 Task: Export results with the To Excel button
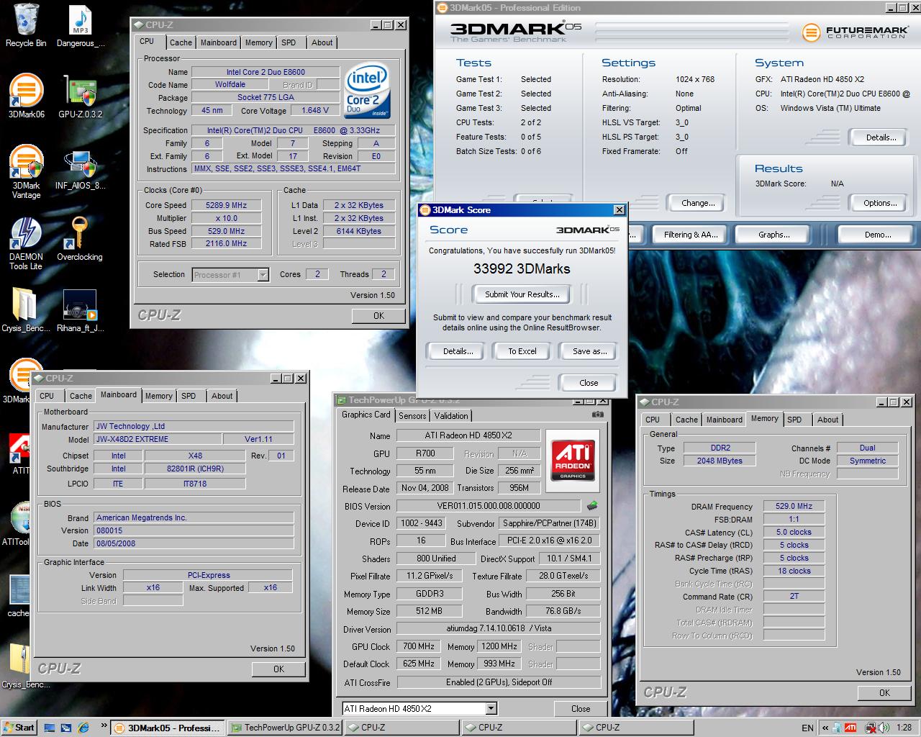(522, 351)
